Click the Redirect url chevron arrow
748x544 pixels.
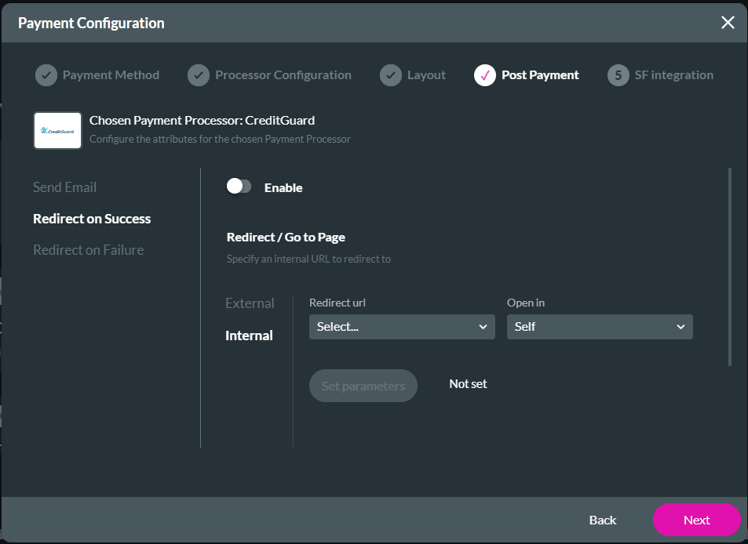tap(483, 327)
